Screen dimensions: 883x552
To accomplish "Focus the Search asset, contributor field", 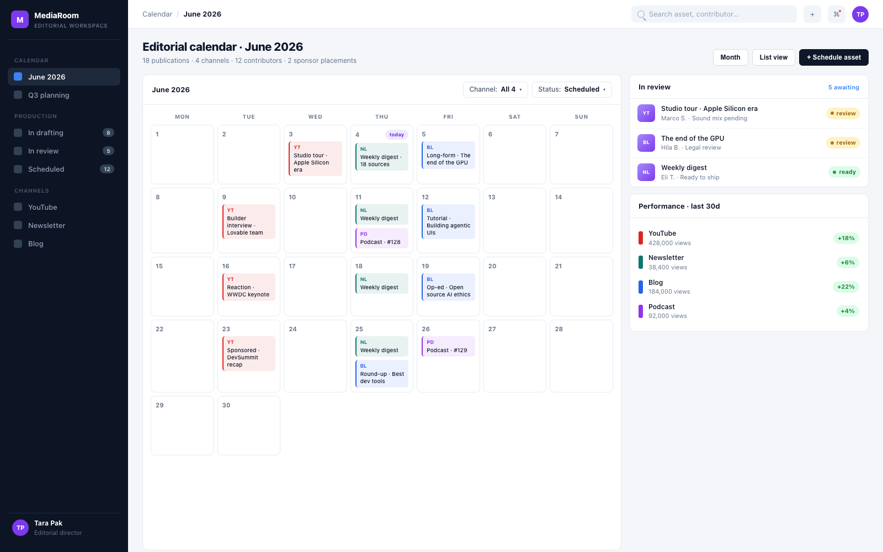I will click(x=714, y=14).
